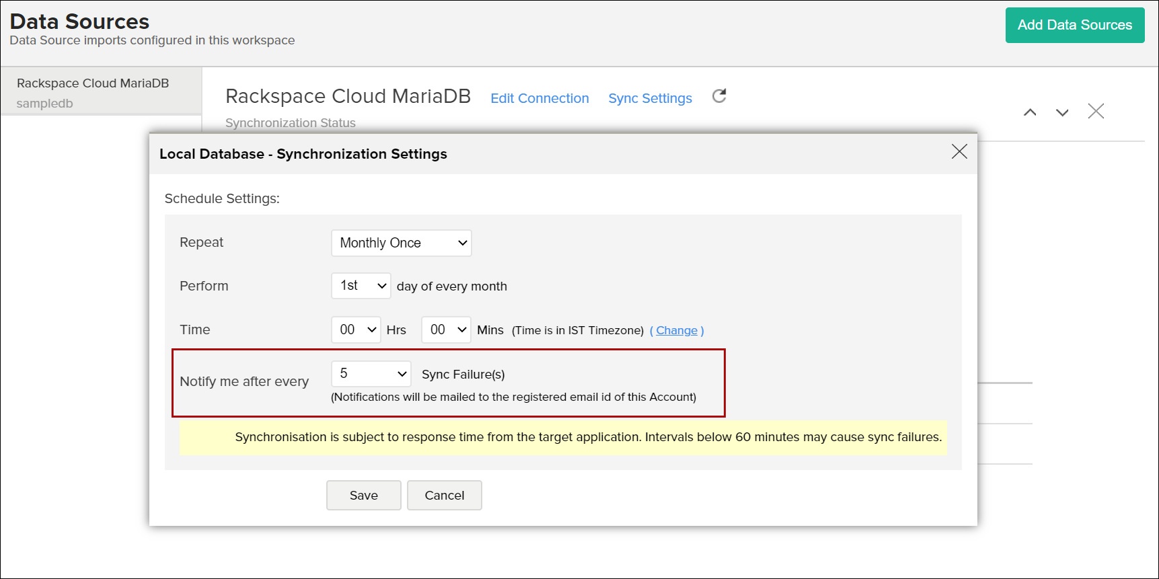
Task: Click the Add Data Sources button
Action: pos(1074,25)
